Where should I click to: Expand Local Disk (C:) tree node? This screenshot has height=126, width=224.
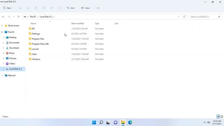click(3, 69)
